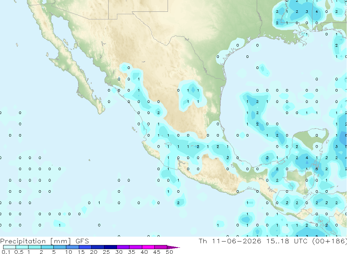This screenshot has height=254, width=347.
Task: Pick the 10–15 mm legend color swatch
Action: [73, 247]
